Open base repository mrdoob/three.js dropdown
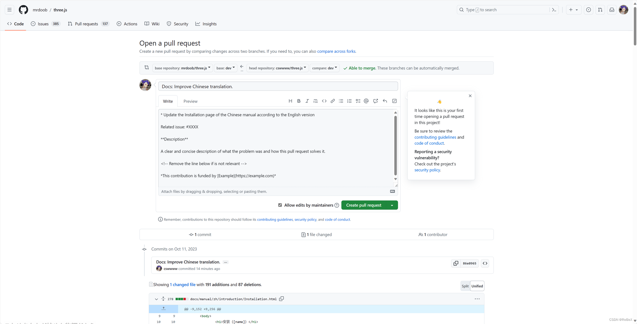Screen dimensions: 637x324 [x=183, y=68]
